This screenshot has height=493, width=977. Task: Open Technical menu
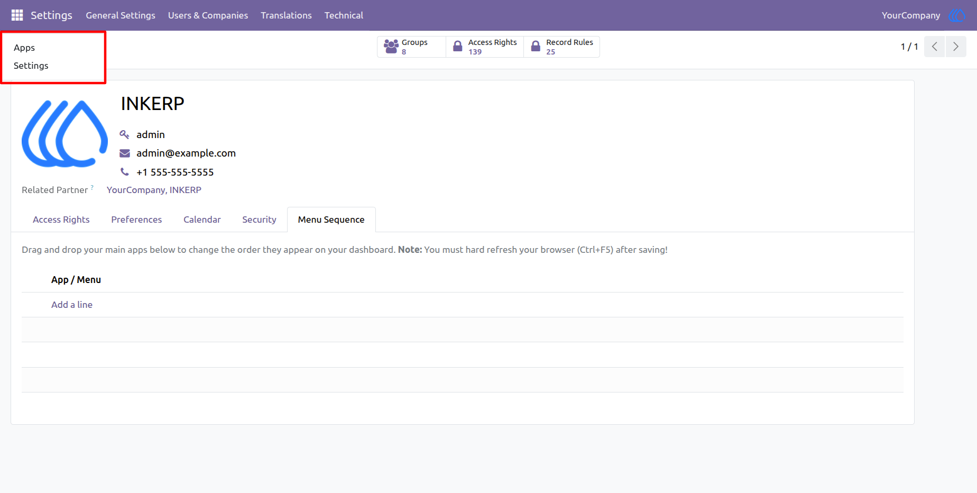point(344,15)
